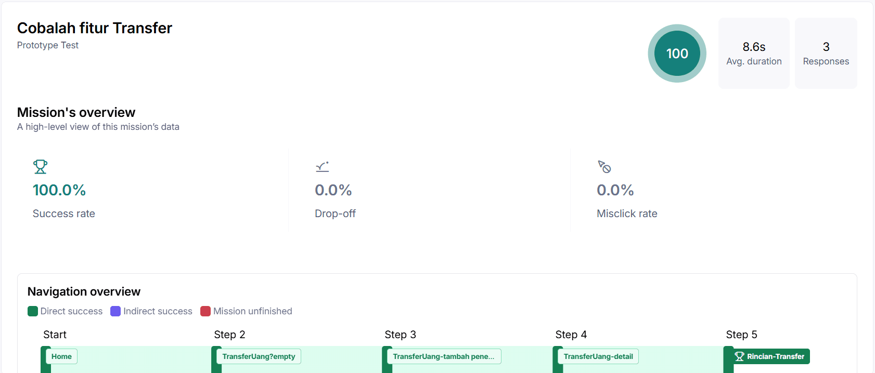The width and height of the screenshot is (875, 373).
Task: Select the TransferUang-detail step chip
Action: tap(598, 356)
